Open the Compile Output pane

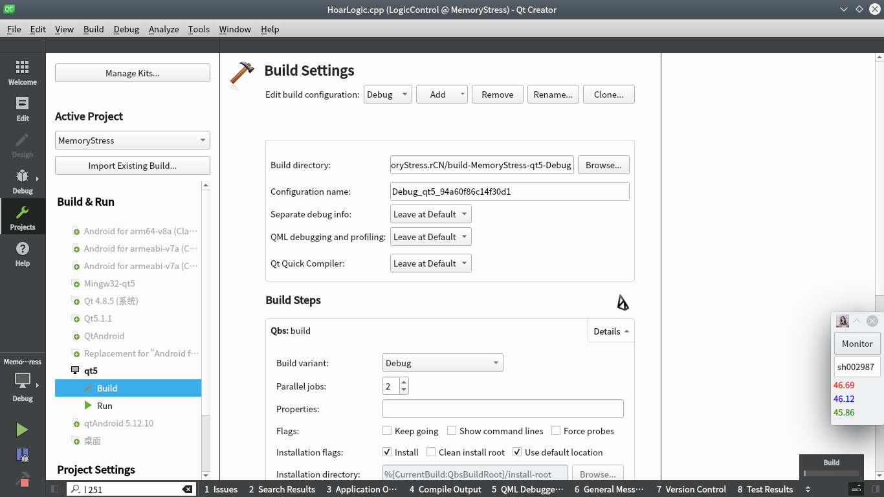tap(445, 489)
